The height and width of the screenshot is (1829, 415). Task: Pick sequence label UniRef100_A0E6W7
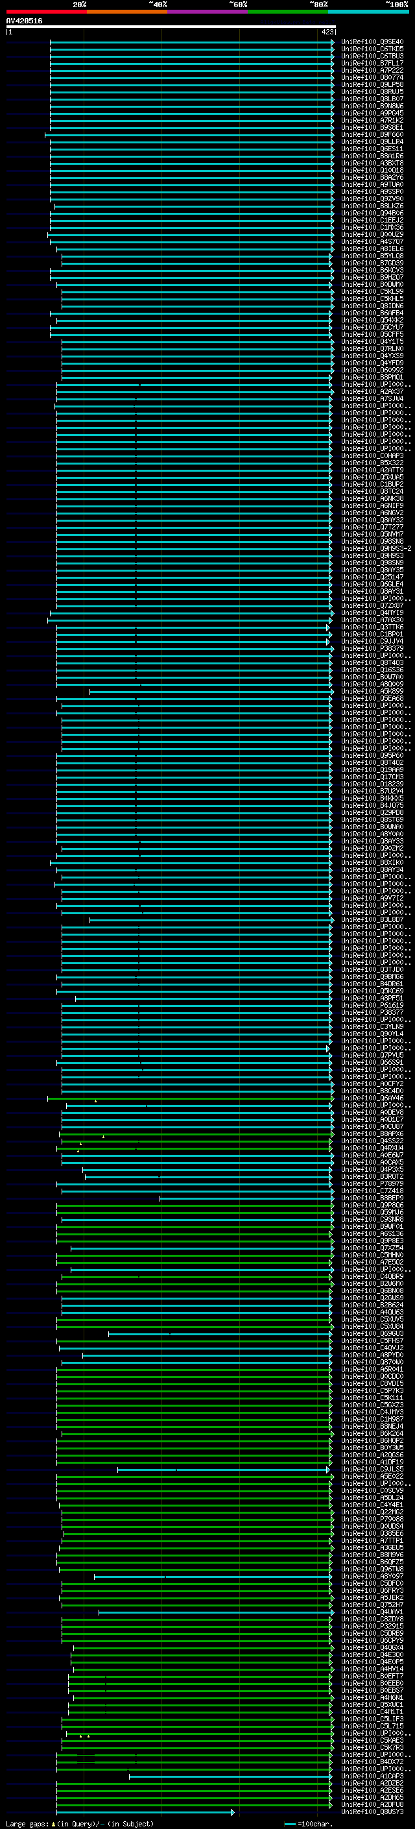pyautogui.click(x=372, y=1154)
